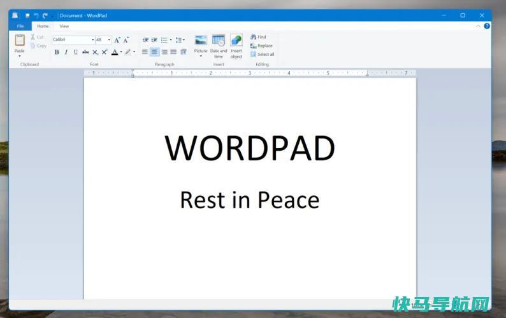Viewport: 506px width, 318px height.
Task: Open the File menu tab
Action: pos(20,26)
